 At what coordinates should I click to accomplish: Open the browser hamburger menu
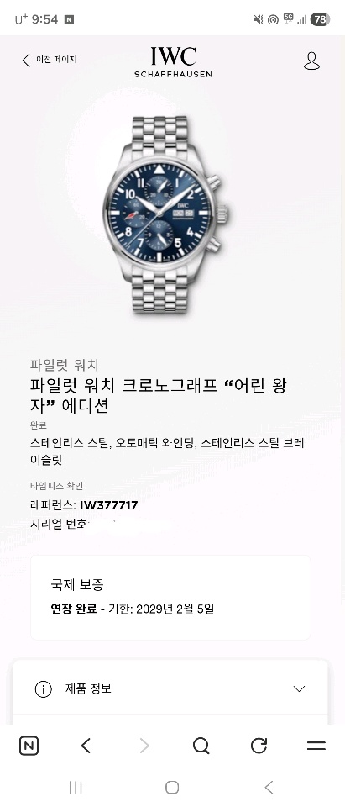tap(316, 746)
